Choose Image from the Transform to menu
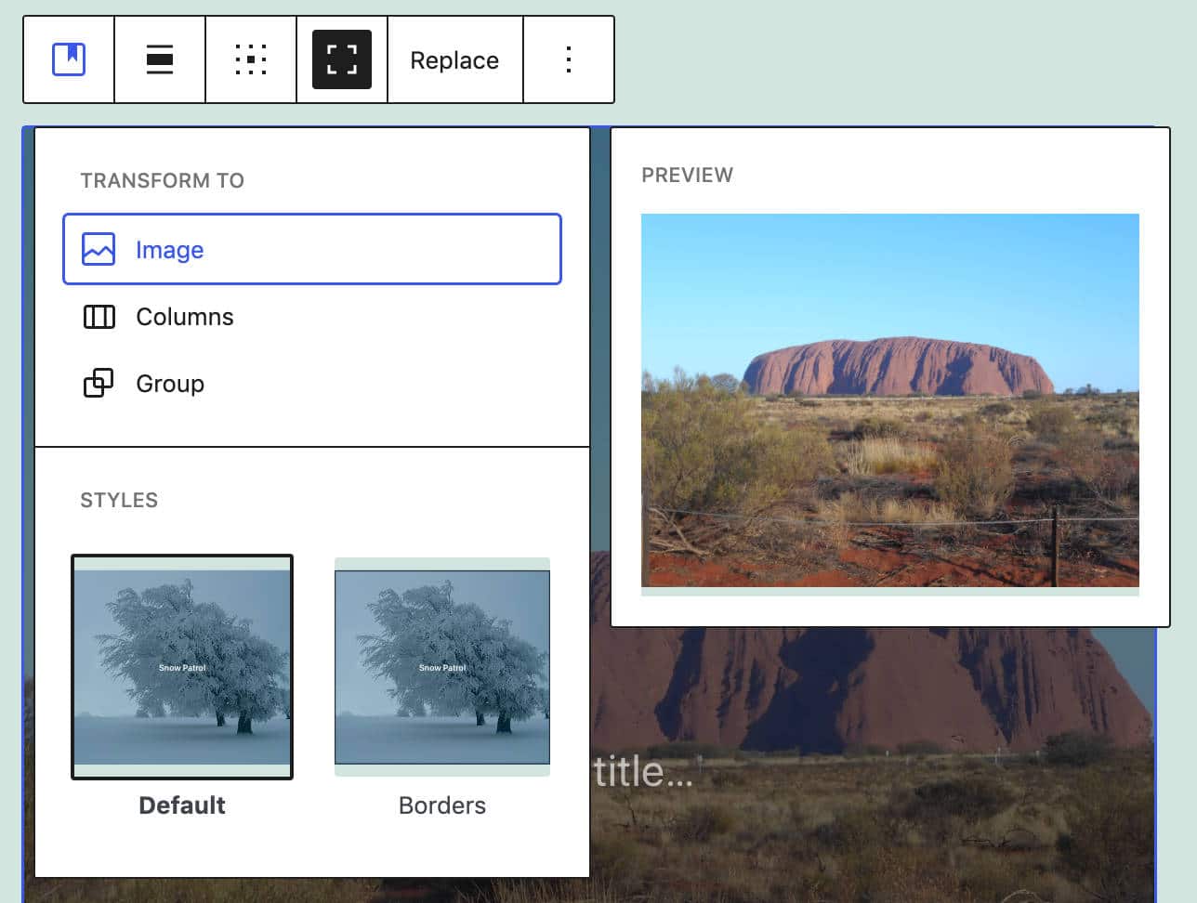Screen dimensions: 1197x903 click(x=170, y=249)
